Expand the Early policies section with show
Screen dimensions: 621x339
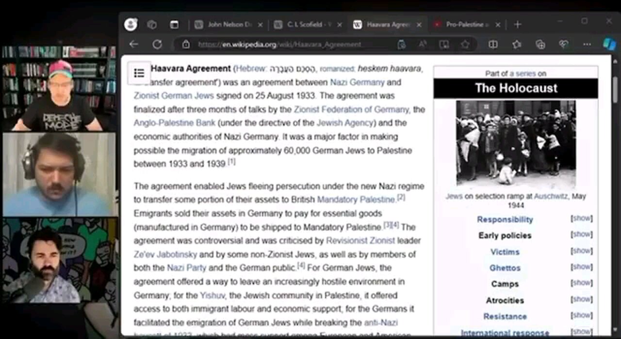click(582, 235)
